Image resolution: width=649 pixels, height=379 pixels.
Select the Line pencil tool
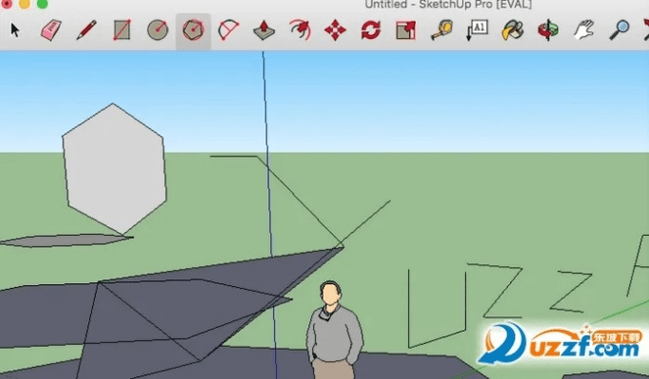click(86, 30)
